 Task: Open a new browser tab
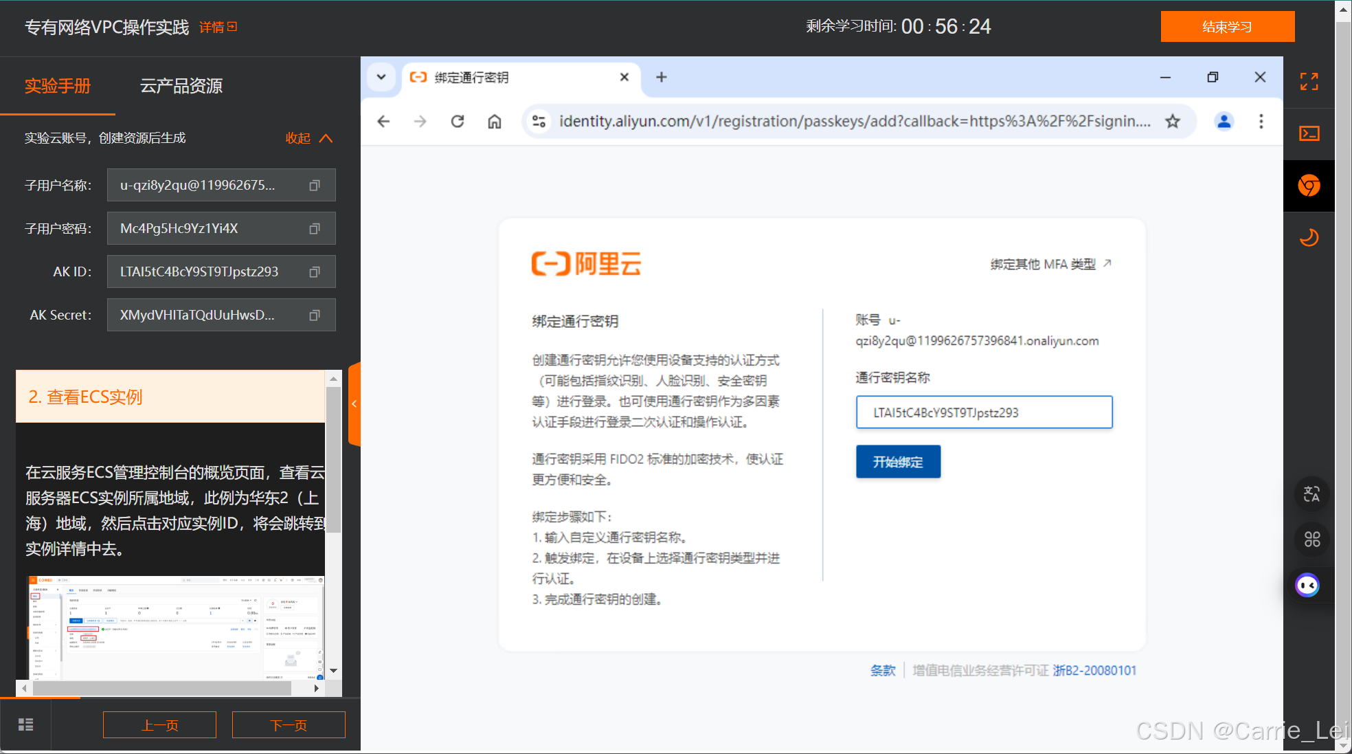(662, 77)
